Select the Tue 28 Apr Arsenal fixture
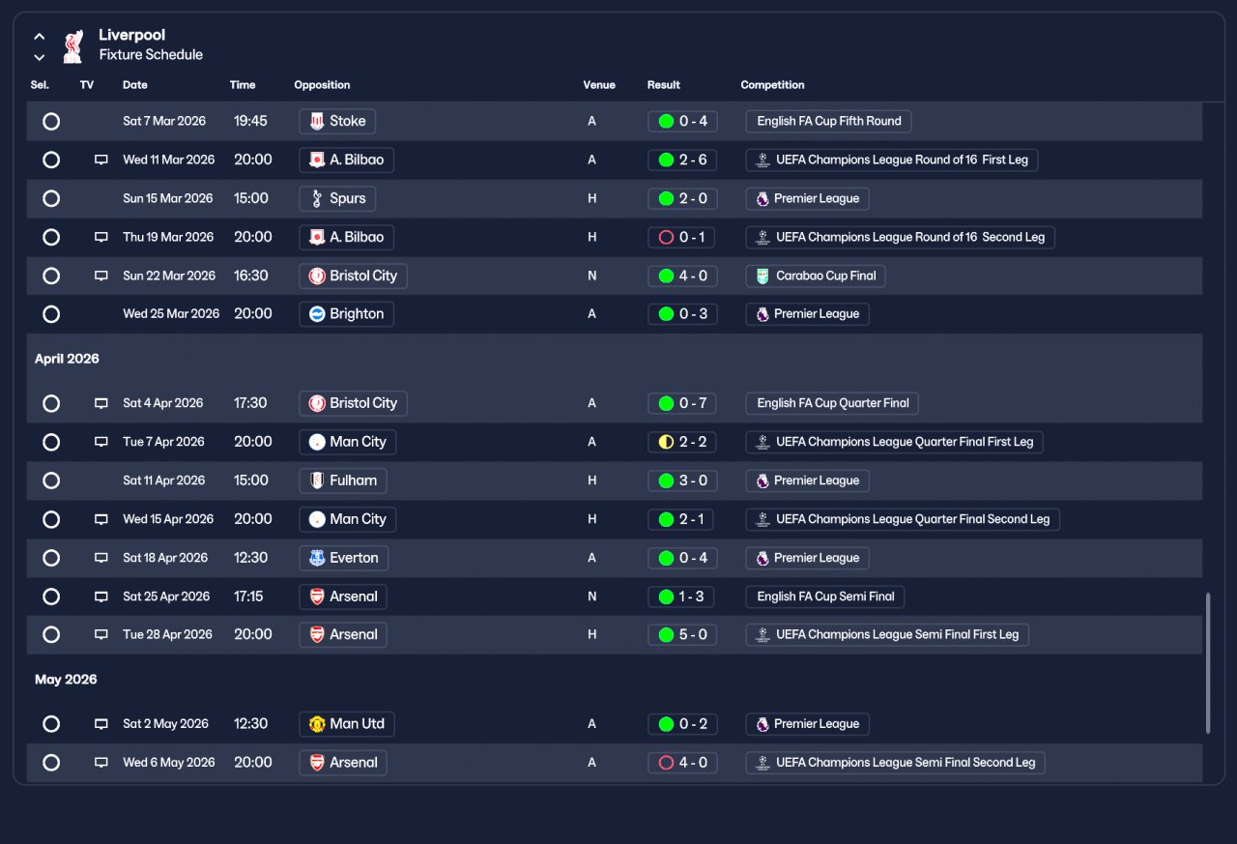This screenshot has height=844, width=1237. 51,635
